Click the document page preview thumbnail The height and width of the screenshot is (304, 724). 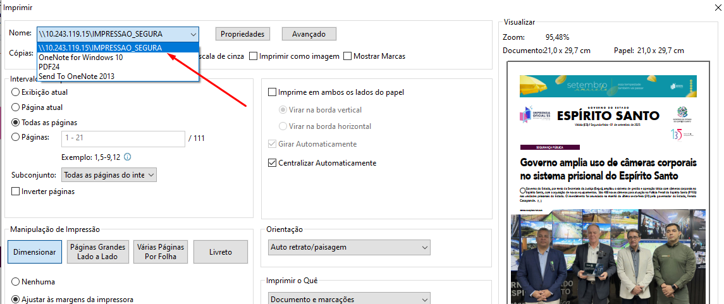point(608,182)
